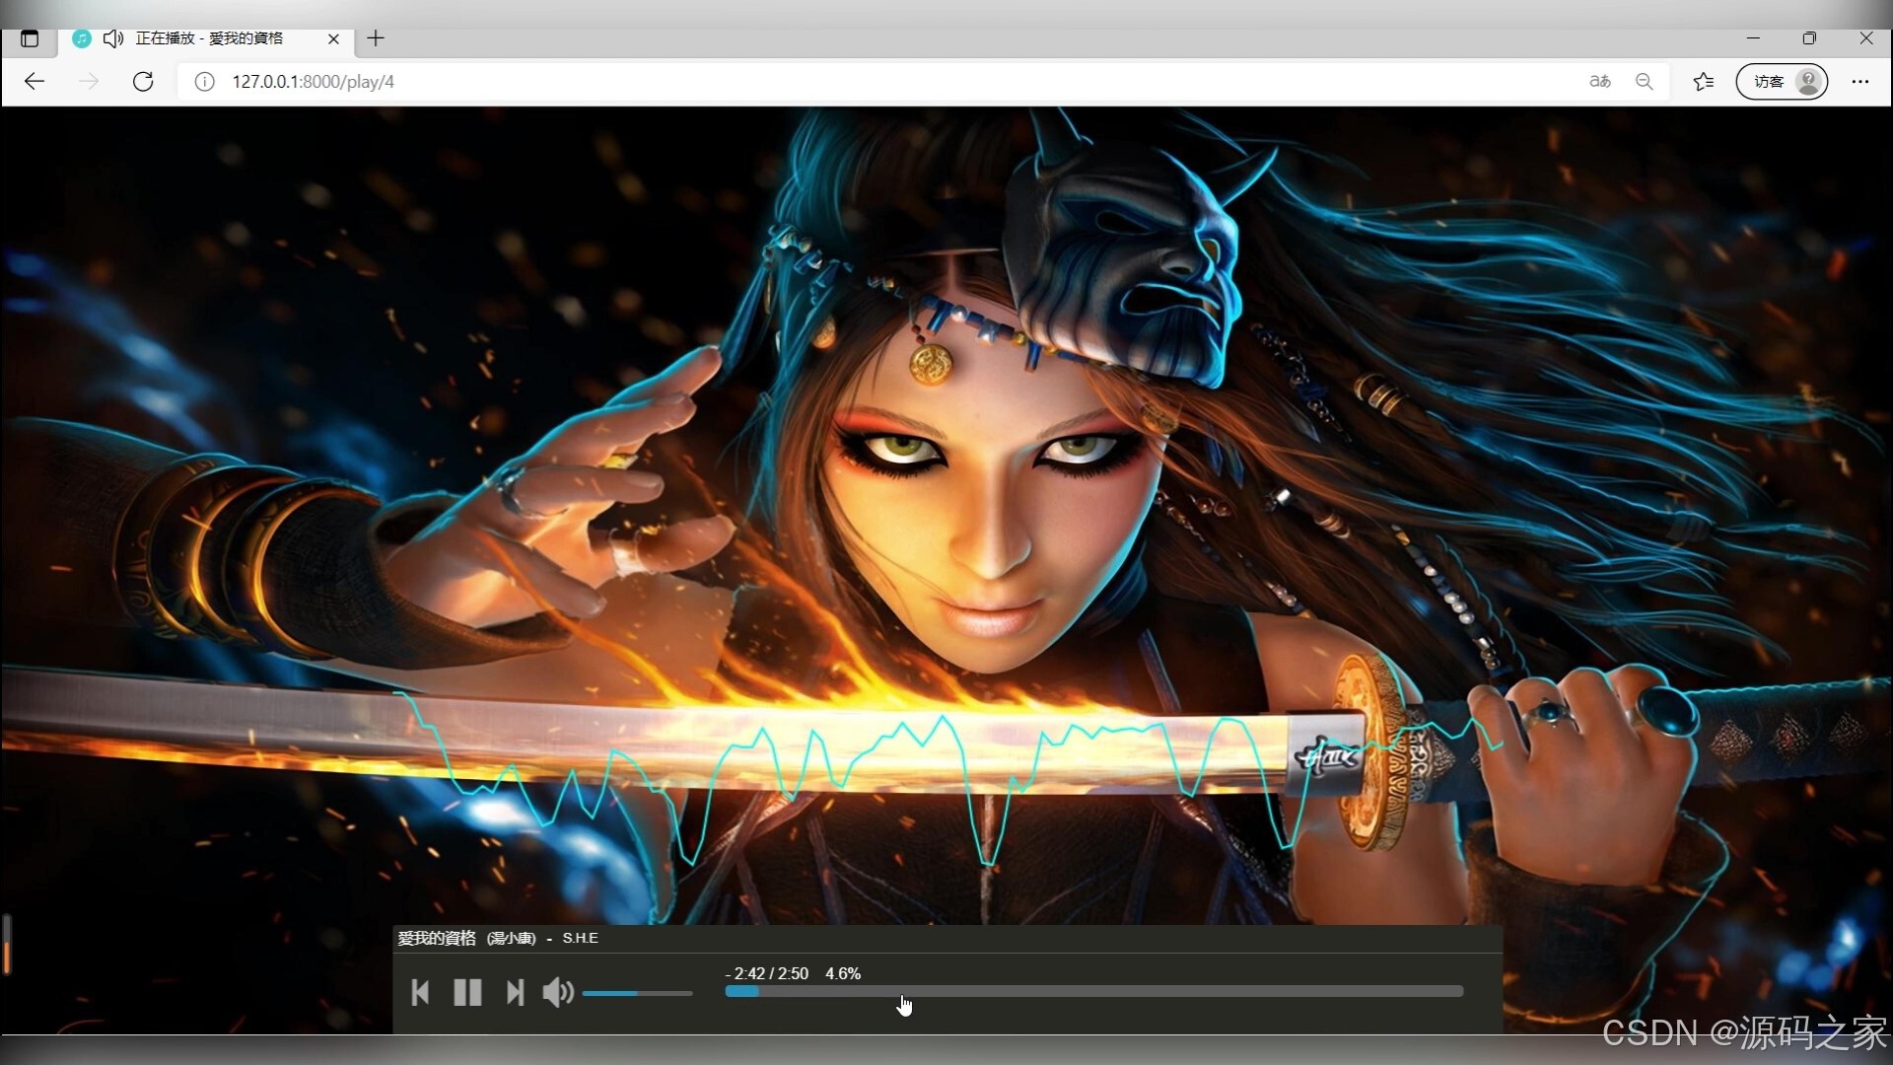Seek on the song progress bar
Image resolution: width=1893 pixels, height=1065 pixels.
point(1092,991)
